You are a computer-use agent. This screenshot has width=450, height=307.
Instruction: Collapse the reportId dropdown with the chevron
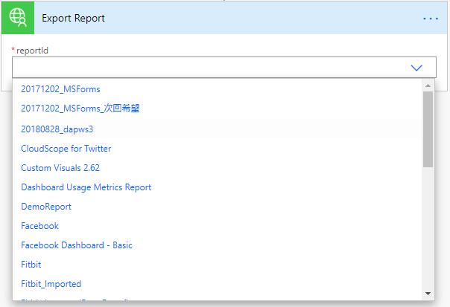click(x=416, y=68)
